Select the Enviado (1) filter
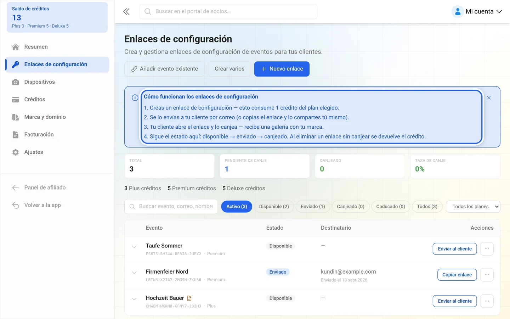The height and width of the screenshot is (319, 510). click(313, 207)
